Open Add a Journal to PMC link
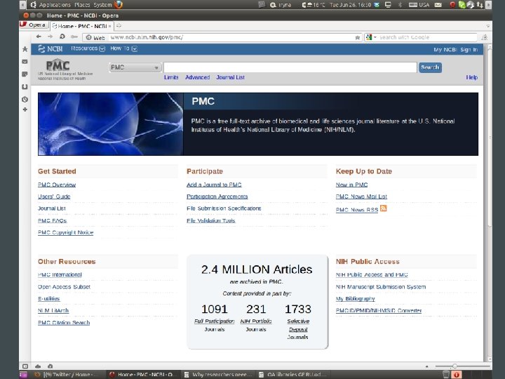The height and width of the screenshot is (379, 505). click(x=214, y=185)
